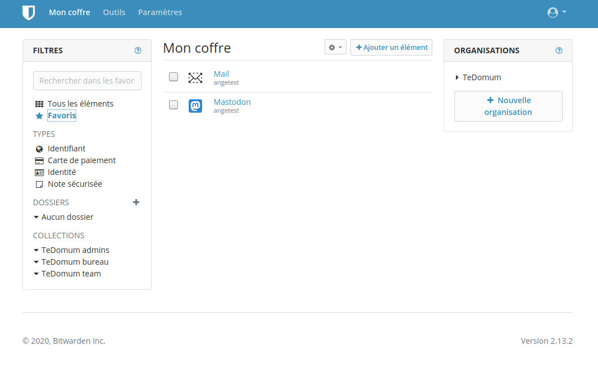Add a new folder with plus icon
Image resolution: width=598 pixels, height=383 pixels.
pyautogui.click(x=136, y=202)
